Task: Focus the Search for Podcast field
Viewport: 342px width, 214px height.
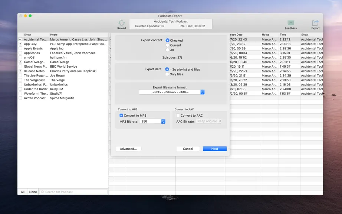Action: coord(73,192)
